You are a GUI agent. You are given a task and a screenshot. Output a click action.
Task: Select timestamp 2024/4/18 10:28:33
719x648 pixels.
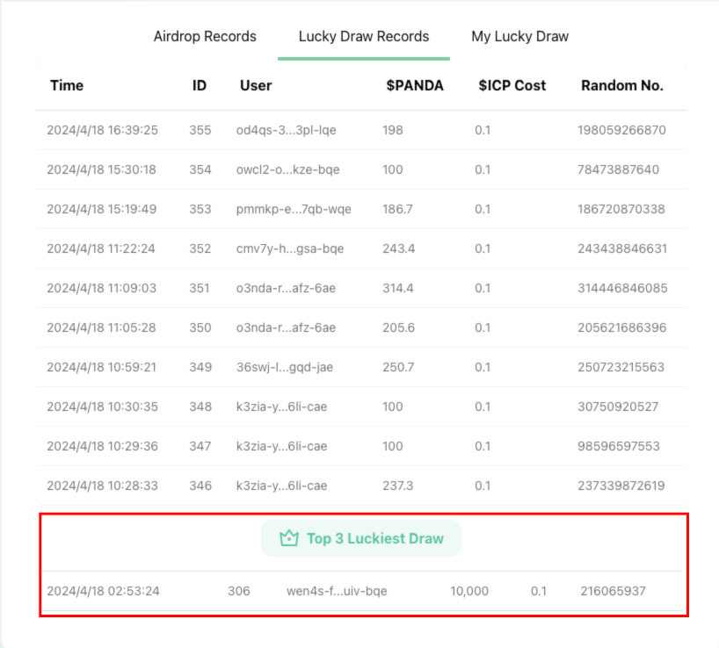click(102, 486)
